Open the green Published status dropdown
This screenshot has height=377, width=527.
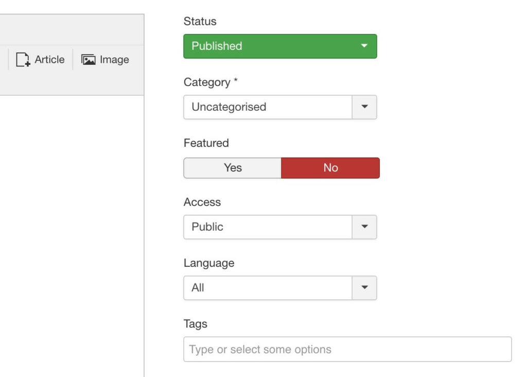[273, 46]
